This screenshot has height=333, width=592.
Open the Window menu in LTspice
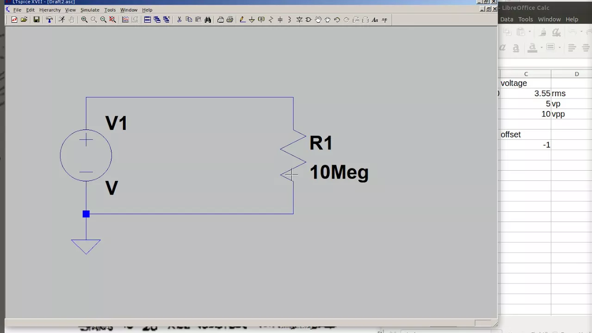pos(129,10)
